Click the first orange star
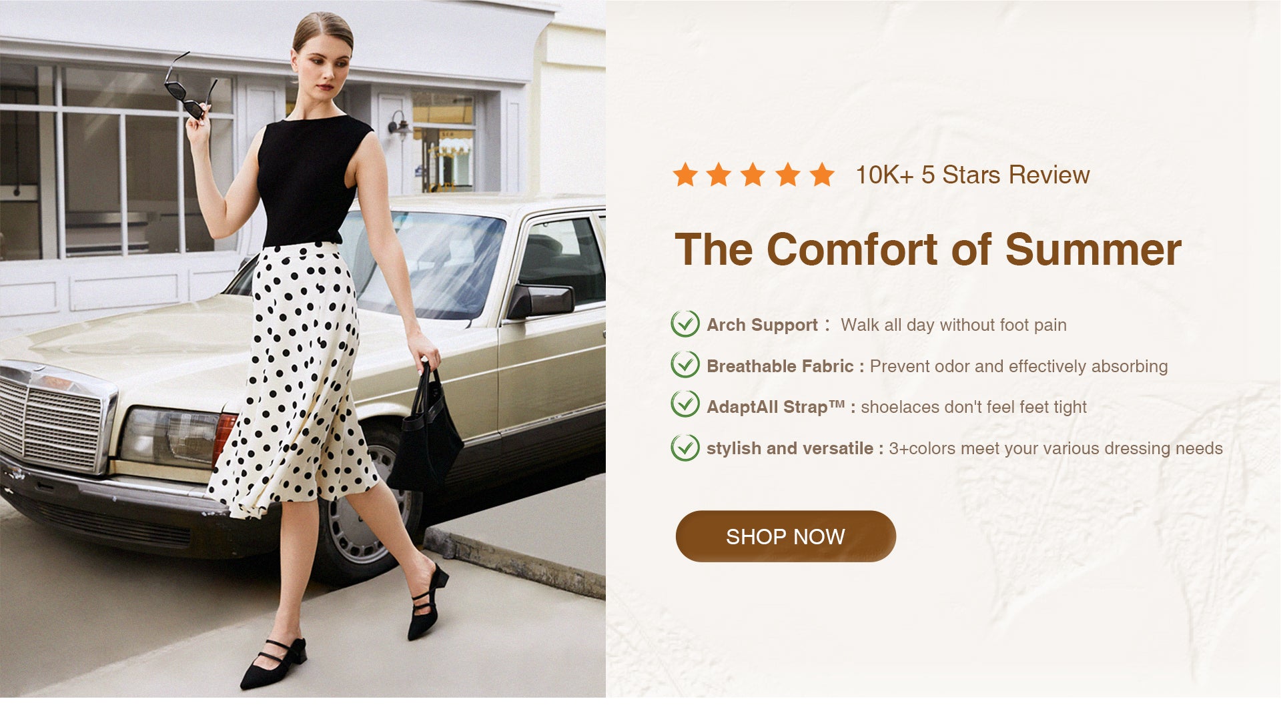1281x725 pixels. [x=685, y=175]
